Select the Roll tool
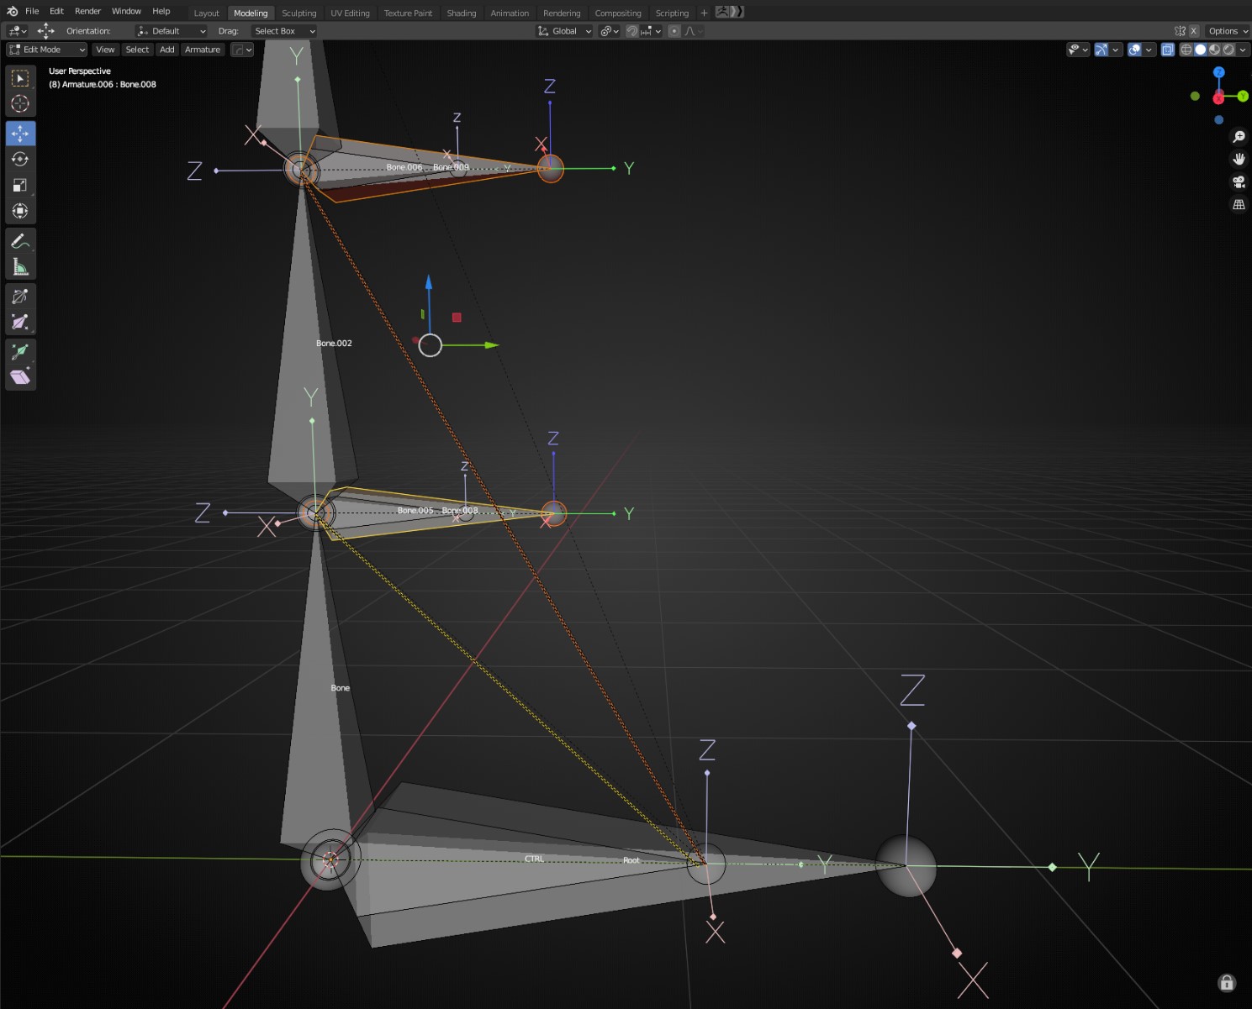Image resolution: width=1252 pixels, height=1009 pixels. click(20, 297)
